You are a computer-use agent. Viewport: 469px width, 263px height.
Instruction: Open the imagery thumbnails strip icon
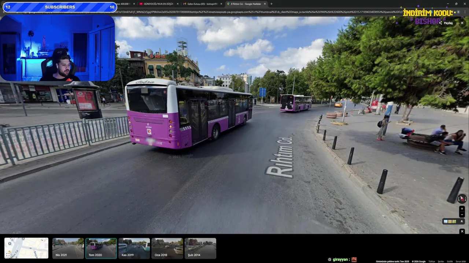[x=450, y=221]
